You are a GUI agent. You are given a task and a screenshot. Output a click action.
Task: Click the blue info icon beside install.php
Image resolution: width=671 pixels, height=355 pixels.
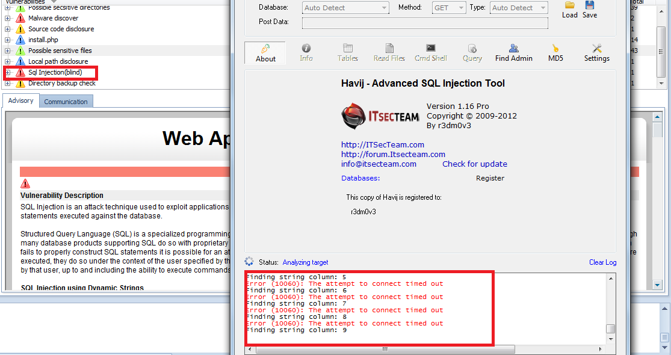20,40
